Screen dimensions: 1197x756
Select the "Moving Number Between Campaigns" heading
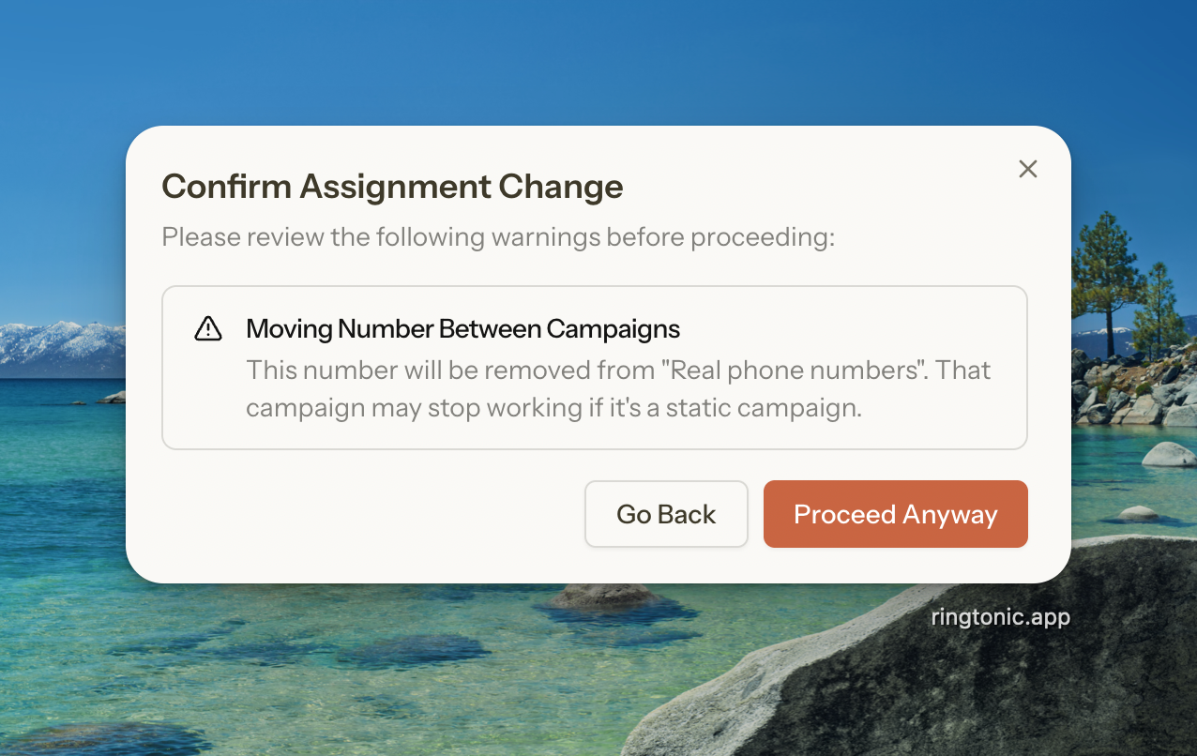coord(462,329)
